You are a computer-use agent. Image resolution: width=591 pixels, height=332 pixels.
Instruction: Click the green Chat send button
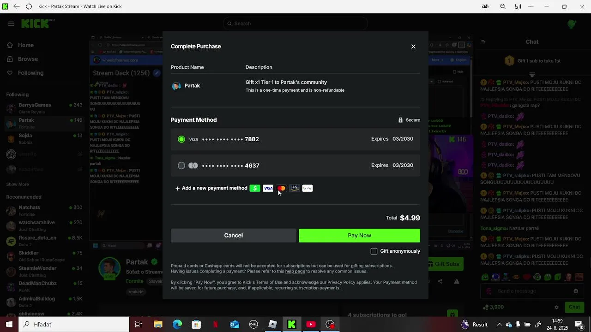coord(574,307)
